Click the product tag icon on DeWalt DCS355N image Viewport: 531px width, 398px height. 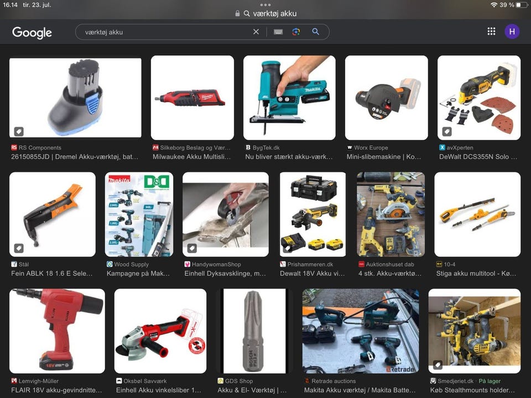tap(447, 132)
